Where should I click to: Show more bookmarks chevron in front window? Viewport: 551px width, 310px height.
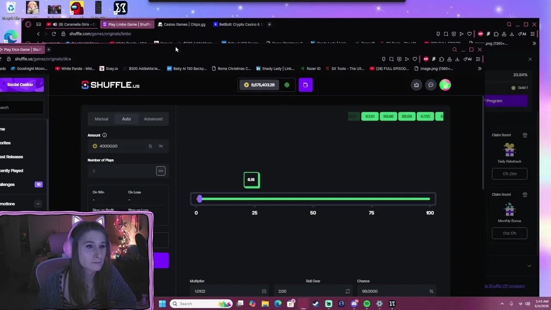(480, 68)
